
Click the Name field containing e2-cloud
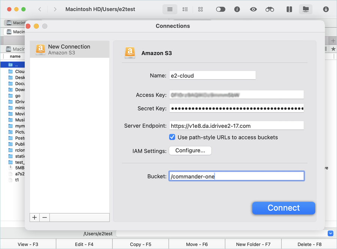[x=213, y=75]
